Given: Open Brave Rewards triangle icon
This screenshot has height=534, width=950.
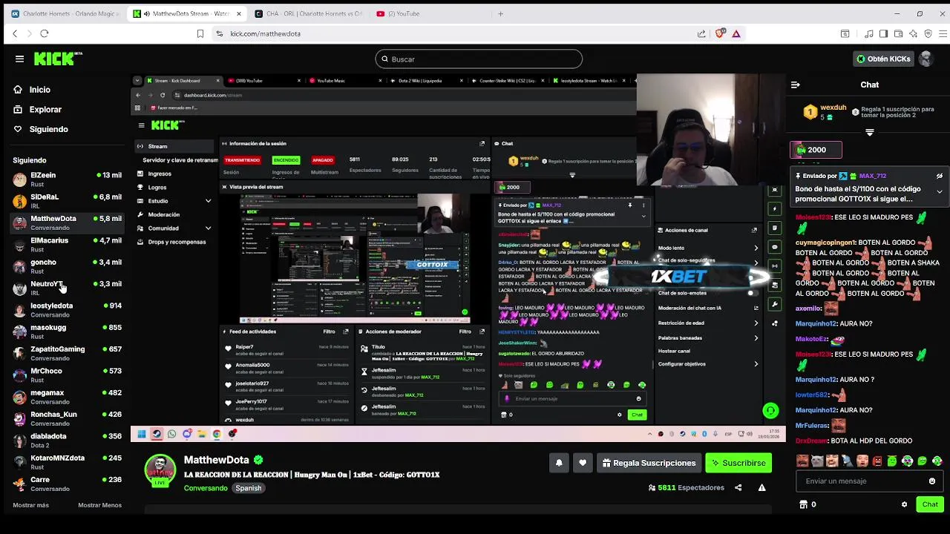Looking at the screenshot, I should tap(736, 33).
